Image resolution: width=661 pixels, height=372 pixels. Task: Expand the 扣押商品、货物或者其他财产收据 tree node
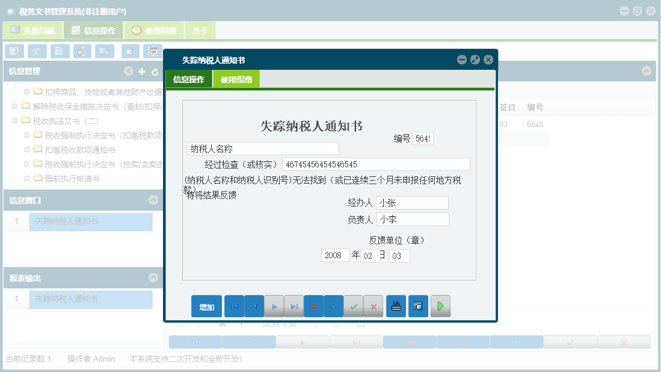pos(26,91)
